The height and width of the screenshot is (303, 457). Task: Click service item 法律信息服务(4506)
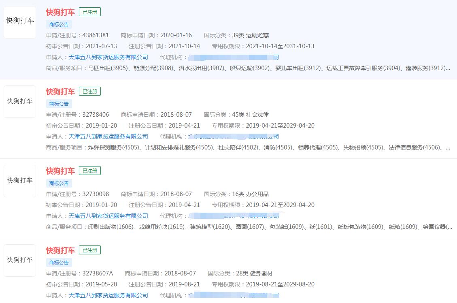pos(414,147)
